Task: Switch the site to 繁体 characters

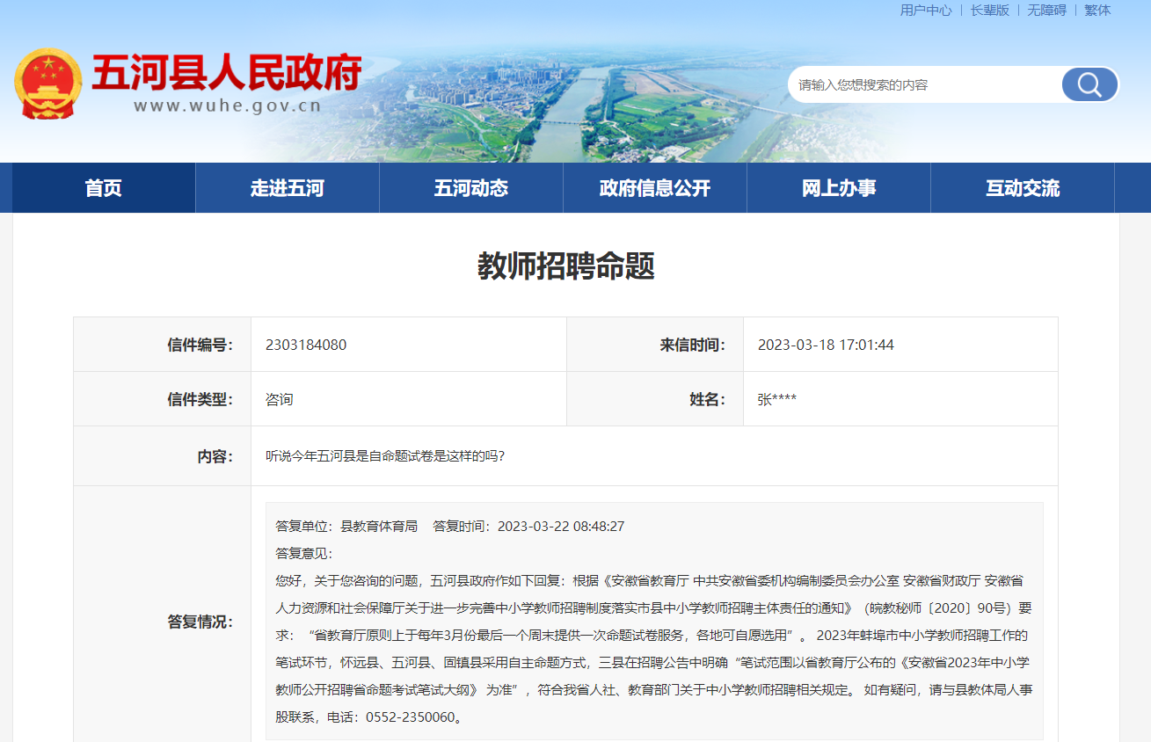Action: click(1097, 11)
